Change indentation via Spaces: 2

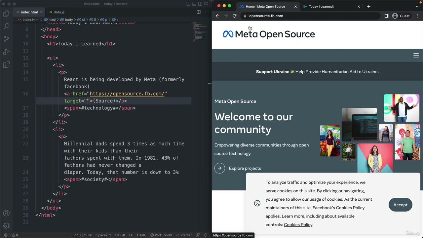pyautogui.click(x=104, y=235)
